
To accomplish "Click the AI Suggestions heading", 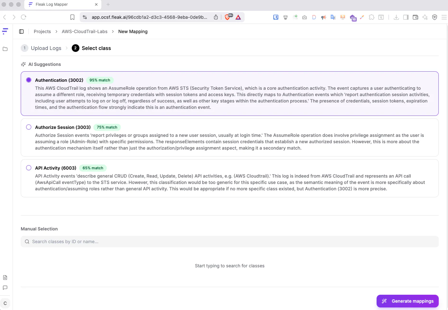I will point(45,64).
